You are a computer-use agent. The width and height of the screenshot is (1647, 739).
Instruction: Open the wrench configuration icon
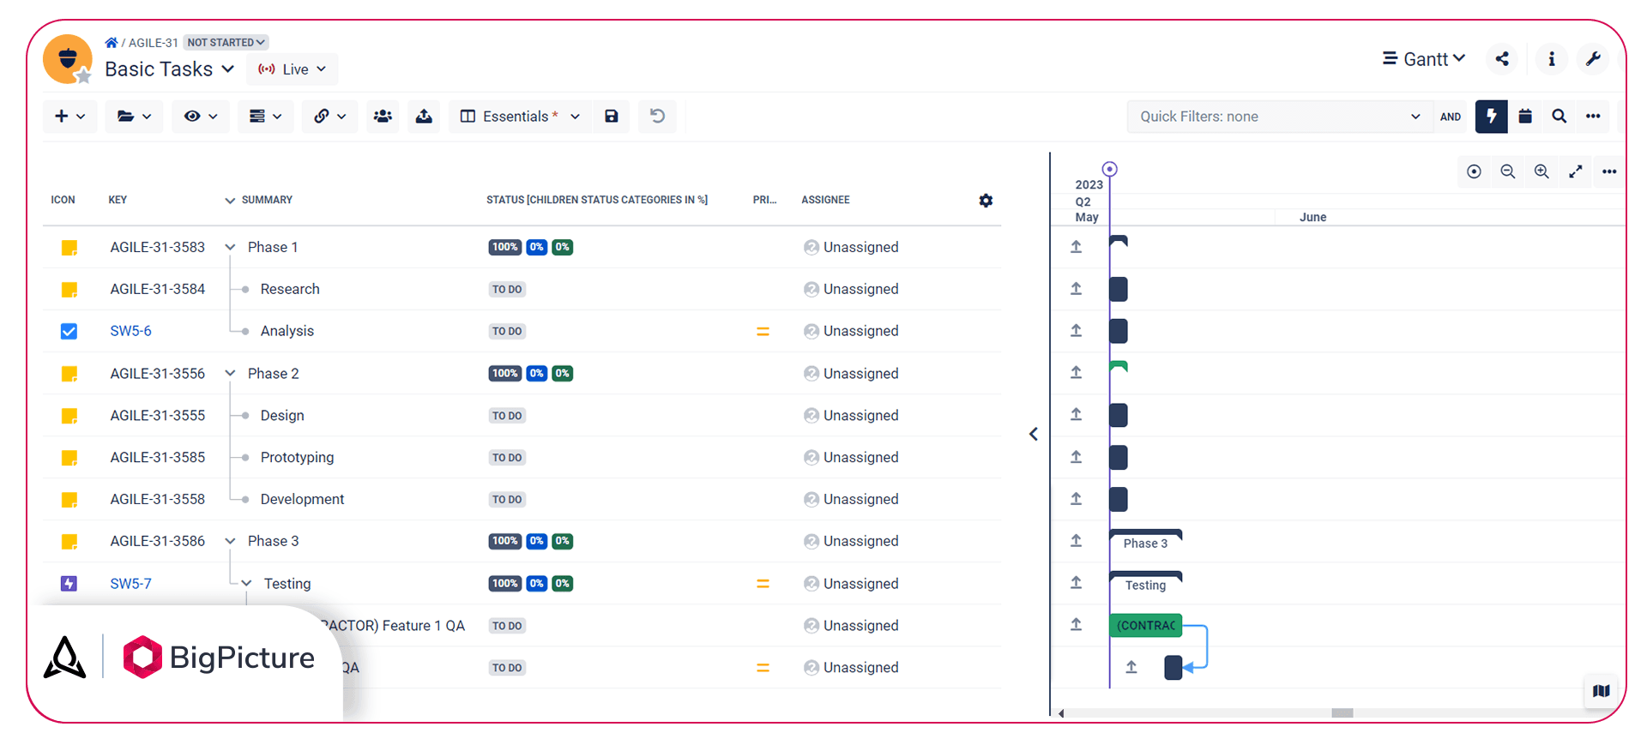pyautogui.click(x=1593, y=59)
